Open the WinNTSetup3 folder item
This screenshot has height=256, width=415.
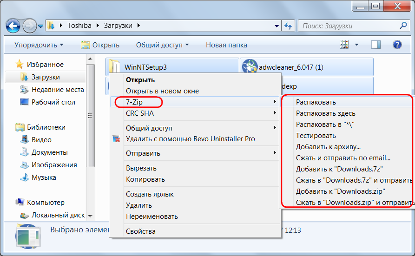pos(145,67)
